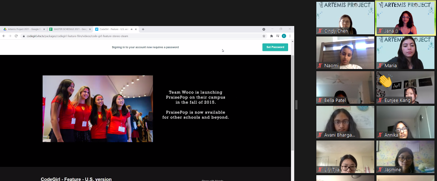Viewport: 437px width, 181px height.
Task: Open Chrome profile avatar C
Action: pyautogui.click(x=284, y=36)
